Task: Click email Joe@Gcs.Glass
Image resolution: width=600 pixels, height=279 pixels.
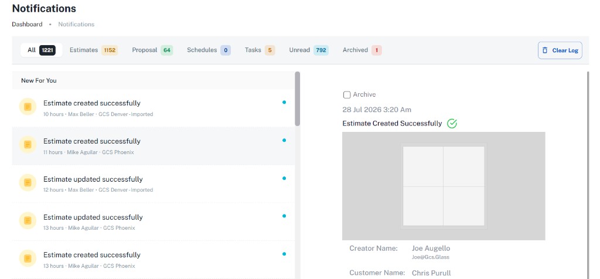Action: coord(431,257)
